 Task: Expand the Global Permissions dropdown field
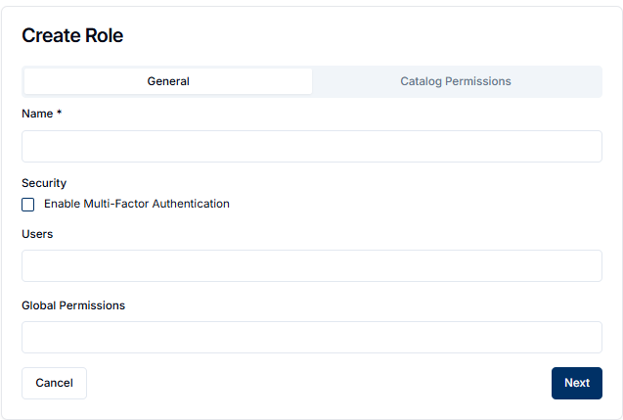312,337
